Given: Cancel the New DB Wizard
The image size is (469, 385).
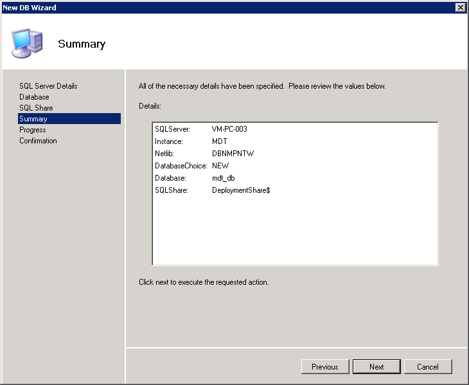Looking at the screenshot, I should pos(427,367).
